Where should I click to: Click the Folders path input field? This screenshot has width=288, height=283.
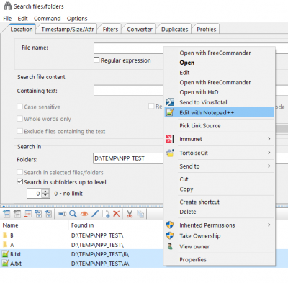coord(129,158)
